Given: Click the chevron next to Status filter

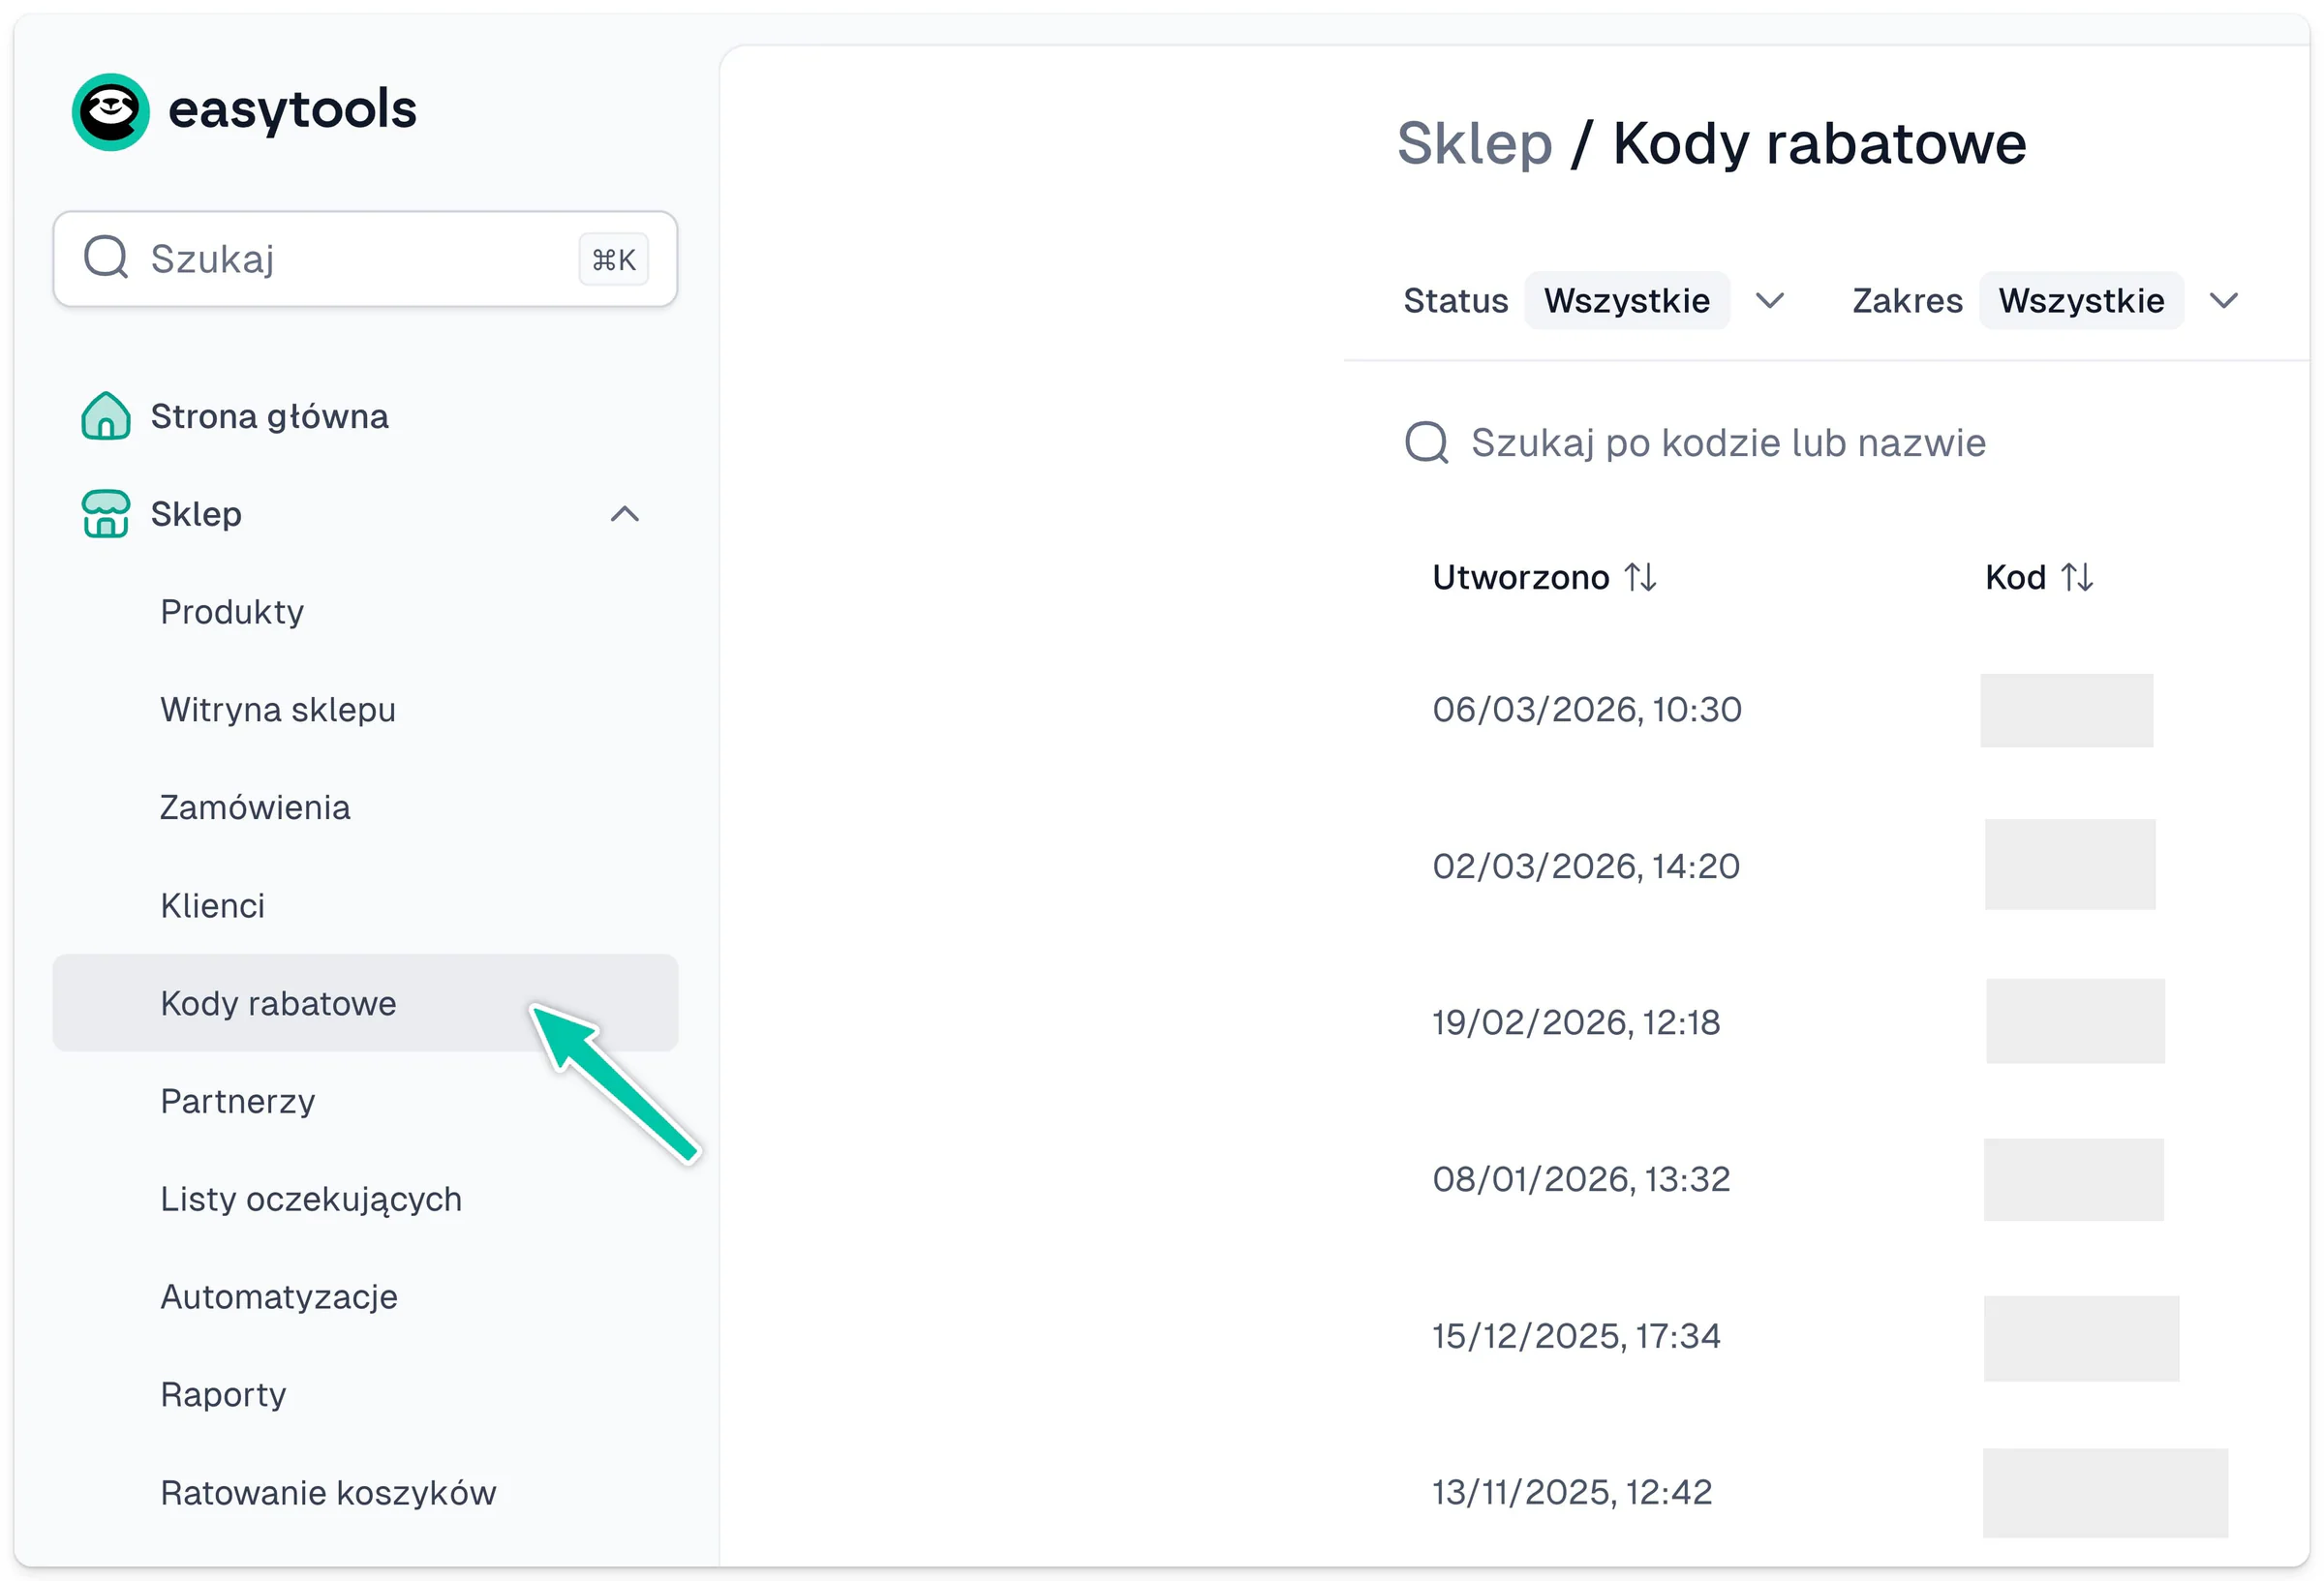Looking at the screenshot, I should click(x=1770, y=301).
